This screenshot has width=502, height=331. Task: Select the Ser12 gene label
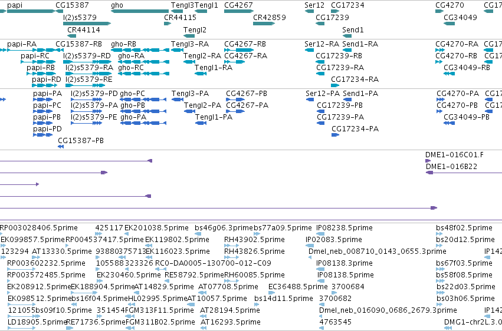pos(314,5)
